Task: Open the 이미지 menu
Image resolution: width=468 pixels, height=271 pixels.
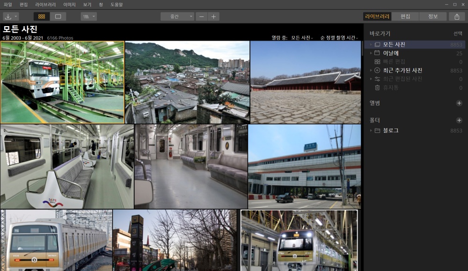Action: click(69, 5)
